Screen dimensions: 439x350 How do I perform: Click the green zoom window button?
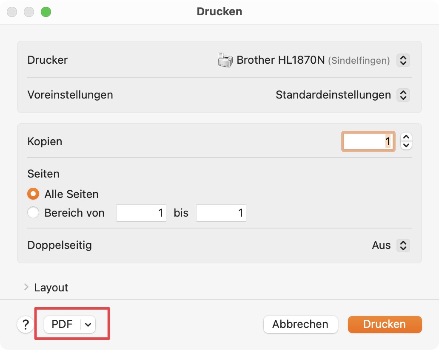[46, 12]
